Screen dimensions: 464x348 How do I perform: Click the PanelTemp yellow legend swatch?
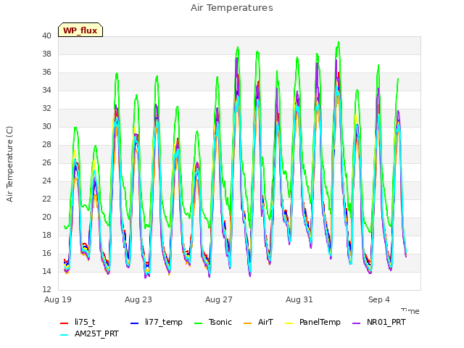coord(289,323)
